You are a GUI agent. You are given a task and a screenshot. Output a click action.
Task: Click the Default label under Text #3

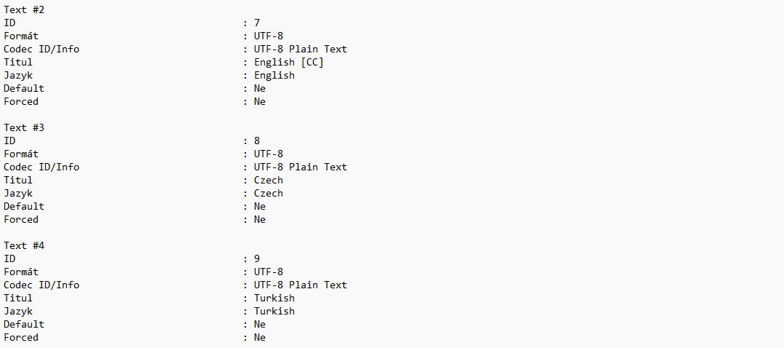point(24,206)
